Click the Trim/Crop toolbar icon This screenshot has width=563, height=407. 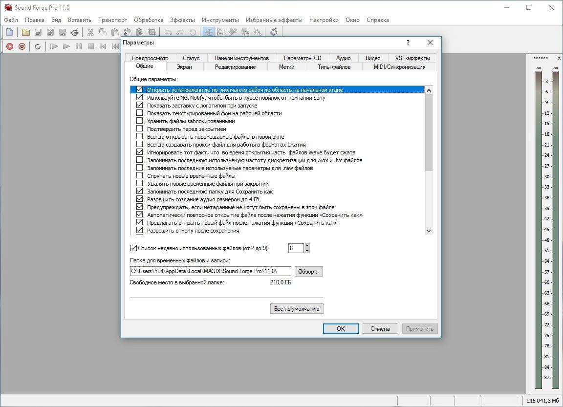coord(152,32)
